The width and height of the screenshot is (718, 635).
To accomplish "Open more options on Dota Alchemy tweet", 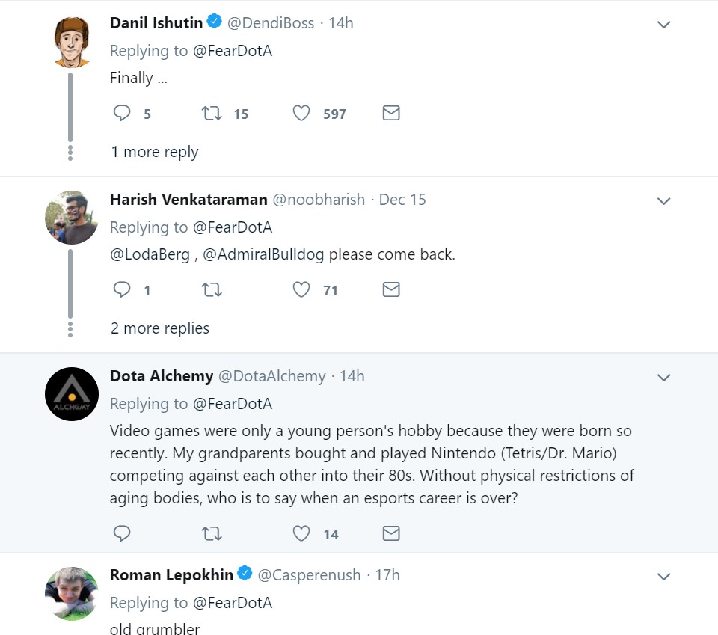I will click(663, 378).
